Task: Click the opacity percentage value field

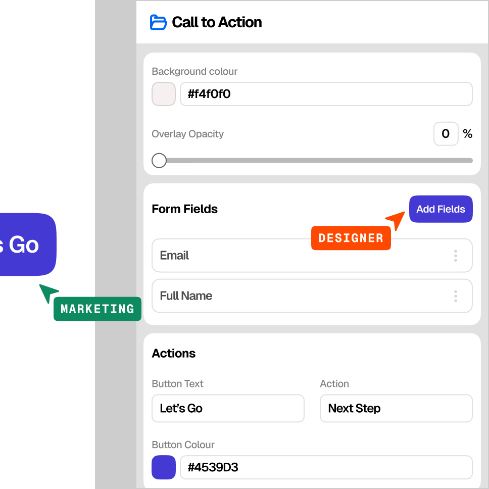Action: 446,133
